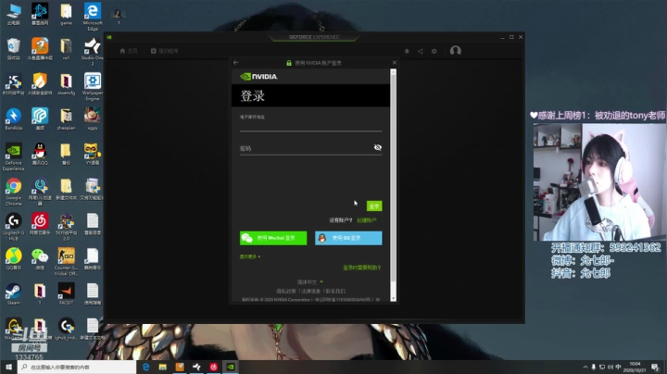Click the taskbar search box
Screen dimensions: 667x374
click(77, 367)
